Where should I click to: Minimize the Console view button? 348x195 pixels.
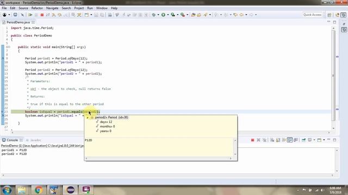(x=328, y=140)
